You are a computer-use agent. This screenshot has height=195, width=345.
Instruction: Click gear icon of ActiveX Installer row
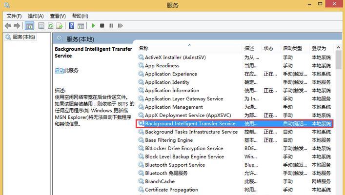[141, 57]
